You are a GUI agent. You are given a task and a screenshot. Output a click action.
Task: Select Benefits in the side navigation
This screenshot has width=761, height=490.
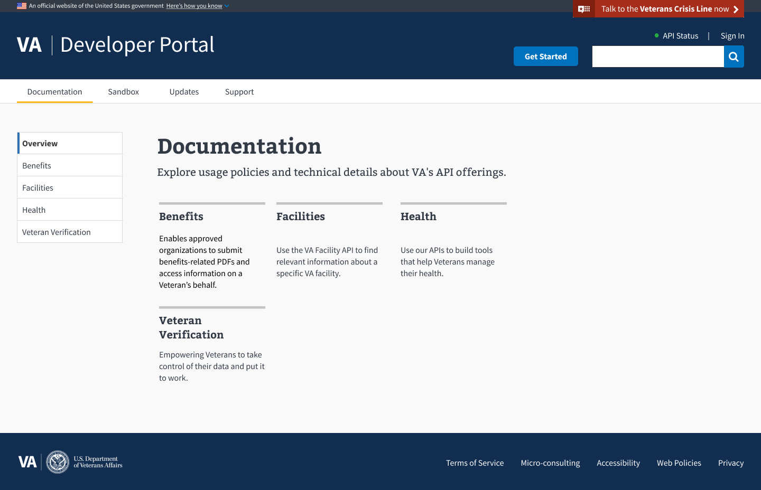[70, 165]
